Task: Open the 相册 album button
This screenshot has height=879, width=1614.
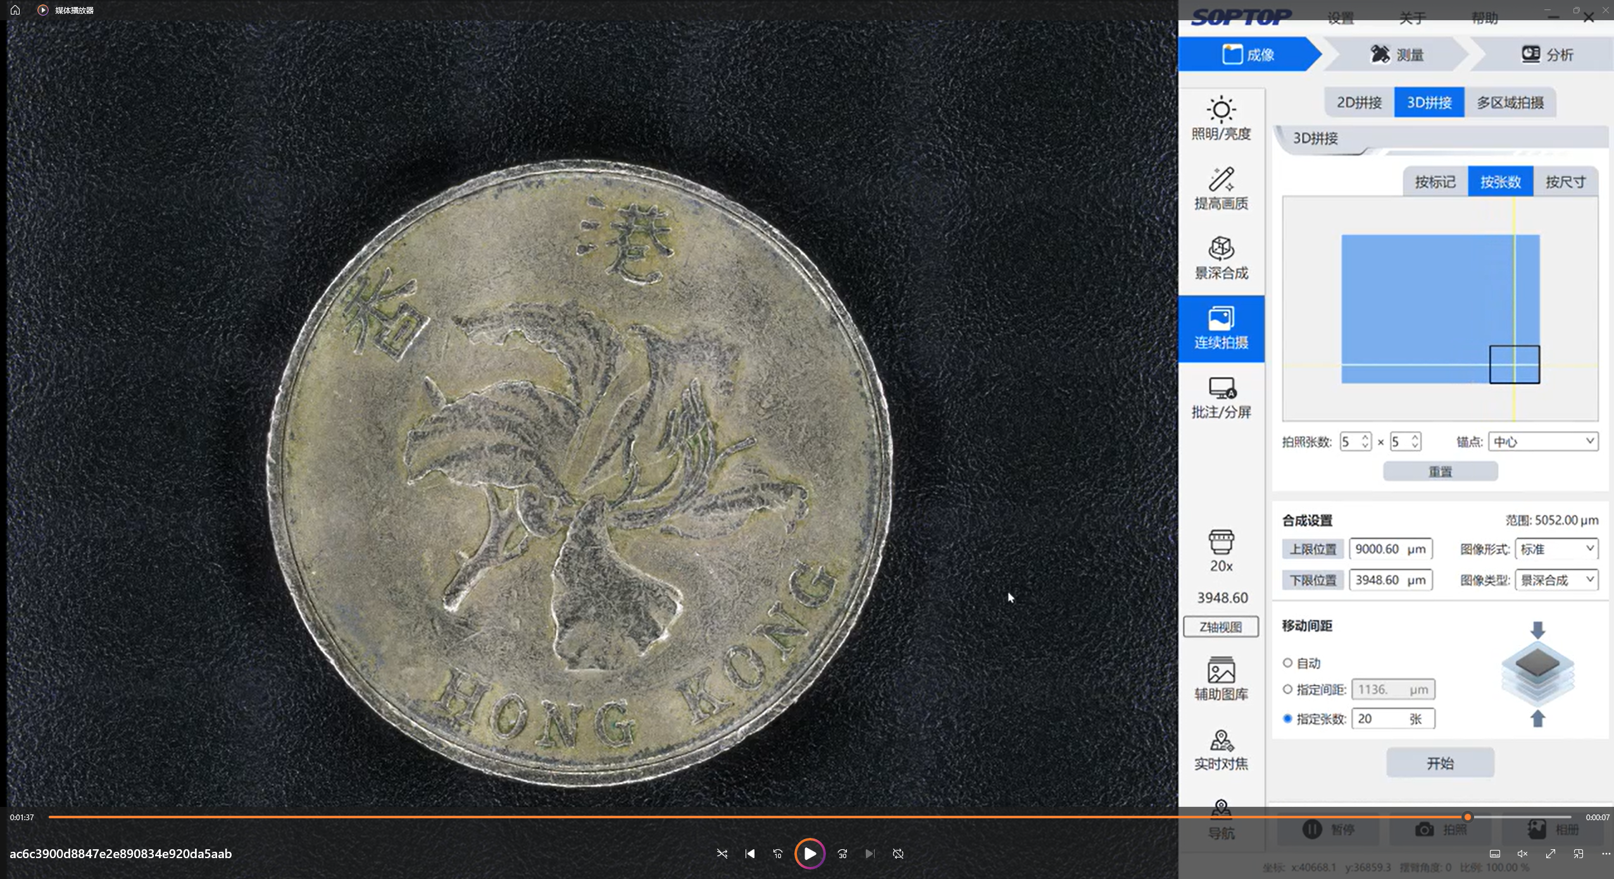Action: 1553,829
